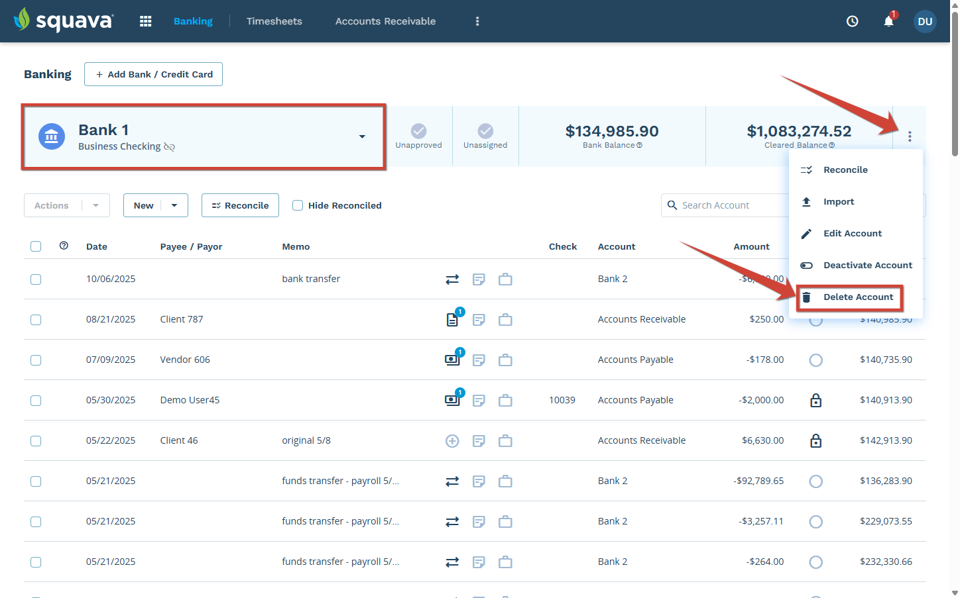Screen dimensions: 960x598
Task: Click the notifications bell icon
Action: (x=888, y=21)
